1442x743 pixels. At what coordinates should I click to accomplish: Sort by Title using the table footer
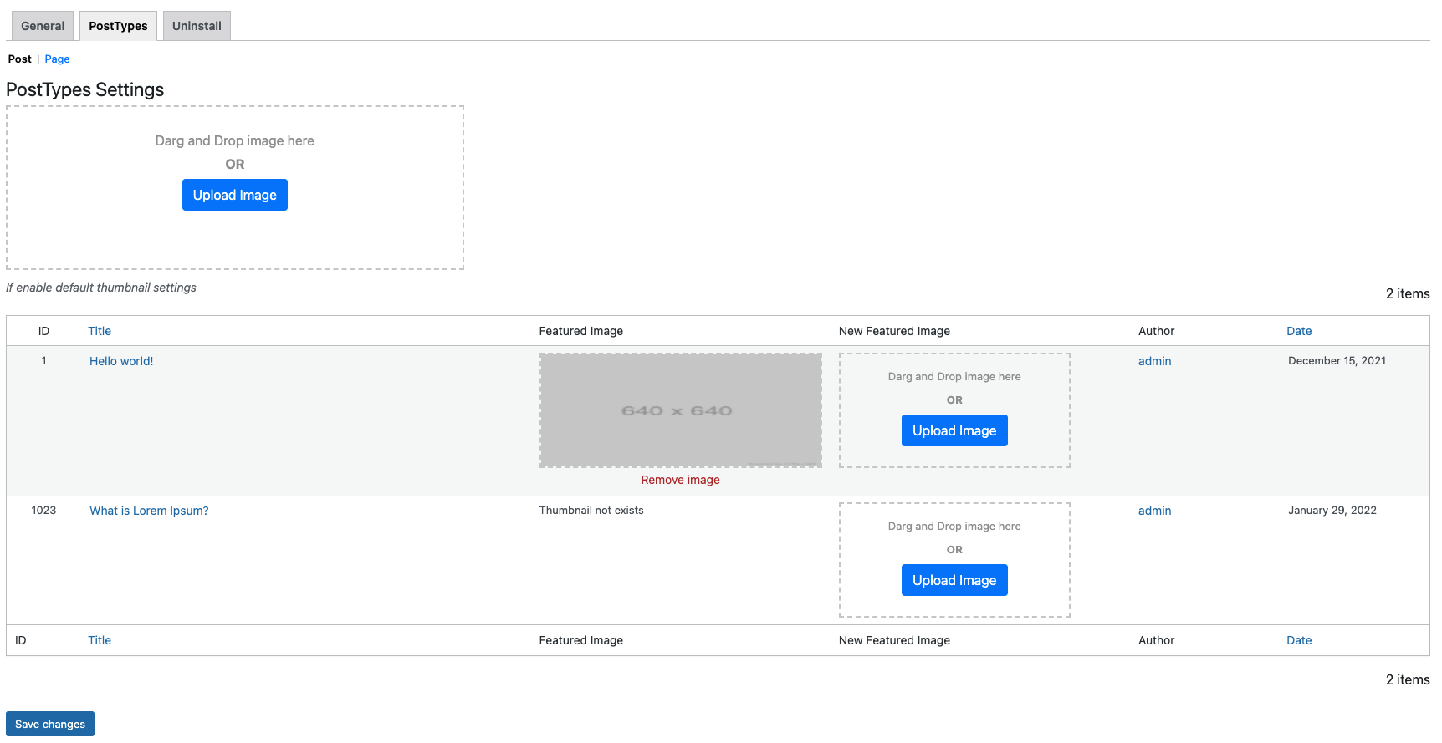(100, 640)
